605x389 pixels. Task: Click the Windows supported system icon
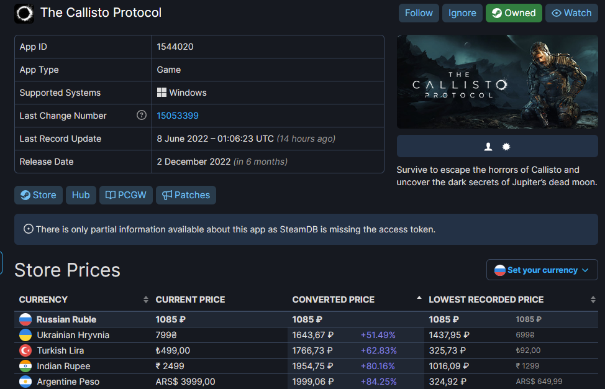tap(161, 92)
